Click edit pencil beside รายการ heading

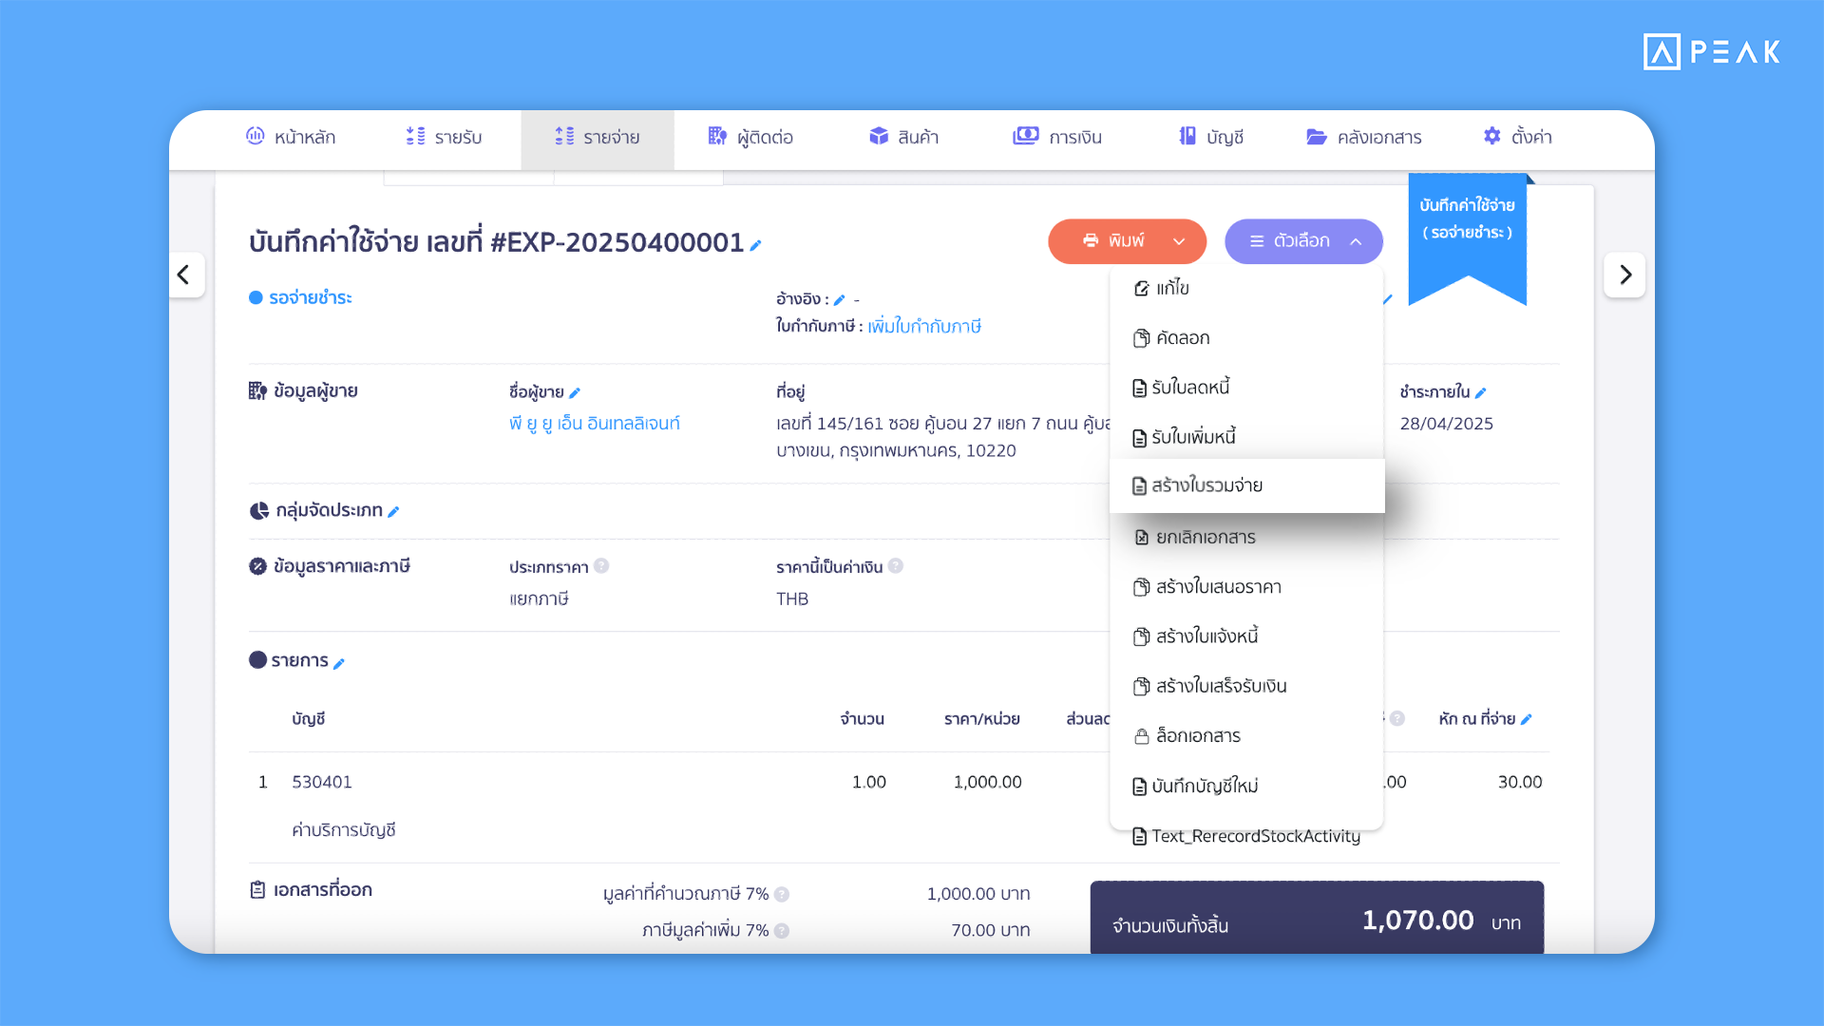coord(339,664)
